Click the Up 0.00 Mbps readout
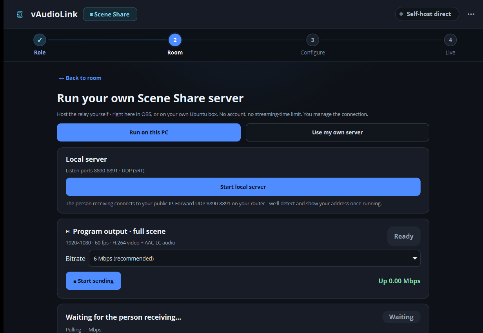The width and height of the screenshot is (483, 333). point(399,281)
